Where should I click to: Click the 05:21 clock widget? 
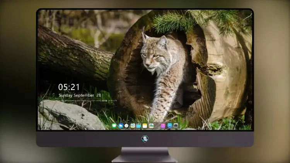point(69,87)
